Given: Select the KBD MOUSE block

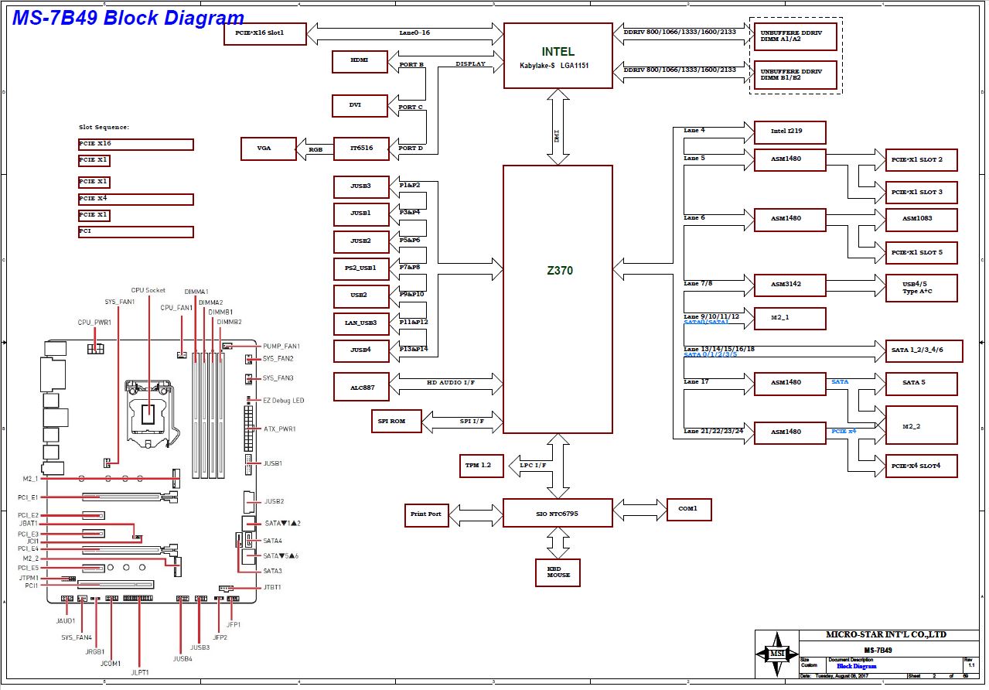Looking at the screenshot, I should point(558,572).
